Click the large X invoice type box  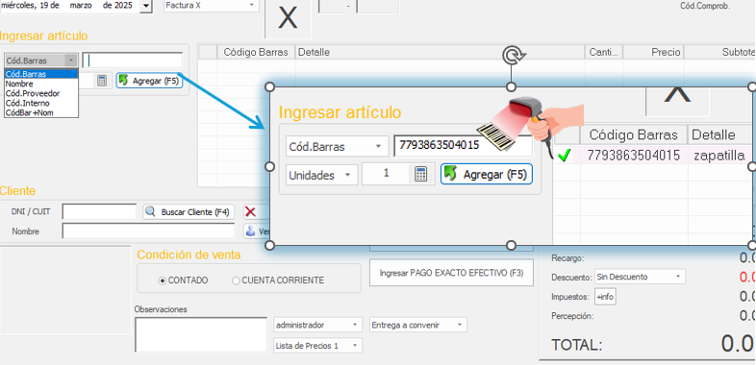(x=288, y=19)
